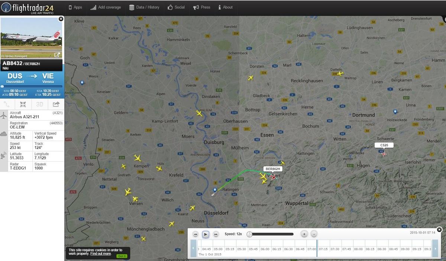Fast-forward the playback

click(x=216, y=234)
